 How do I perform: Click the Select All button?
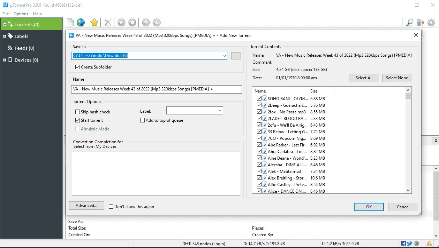(x=364, y=78)
